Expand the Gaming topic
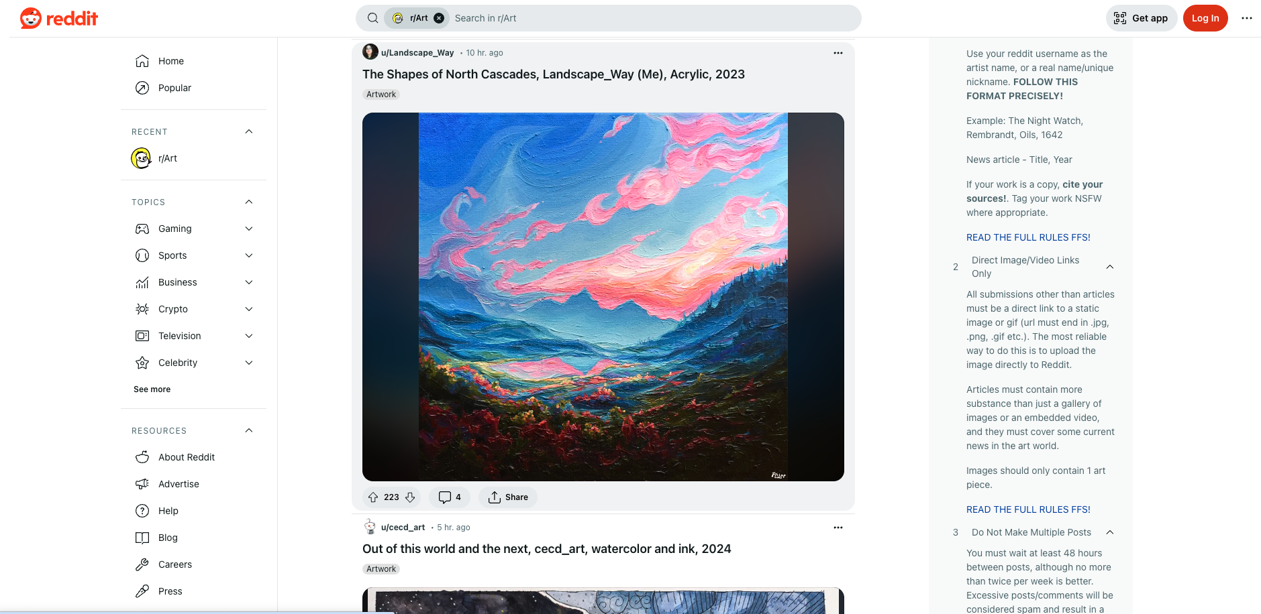 pos(249,229)
